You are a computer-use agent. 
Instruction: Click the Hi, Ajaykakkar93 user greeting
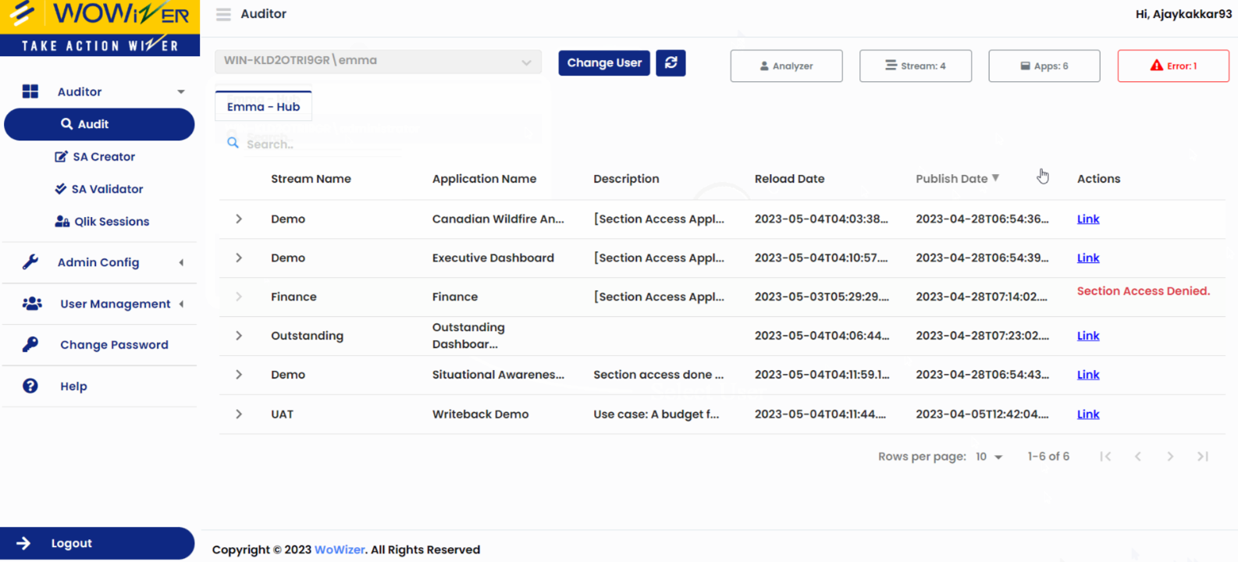coord(1183,14)
